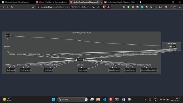
Task: Open the clock showing 12:19 08-06-2023
Action: pyautogui.click(x=176, y=100)
